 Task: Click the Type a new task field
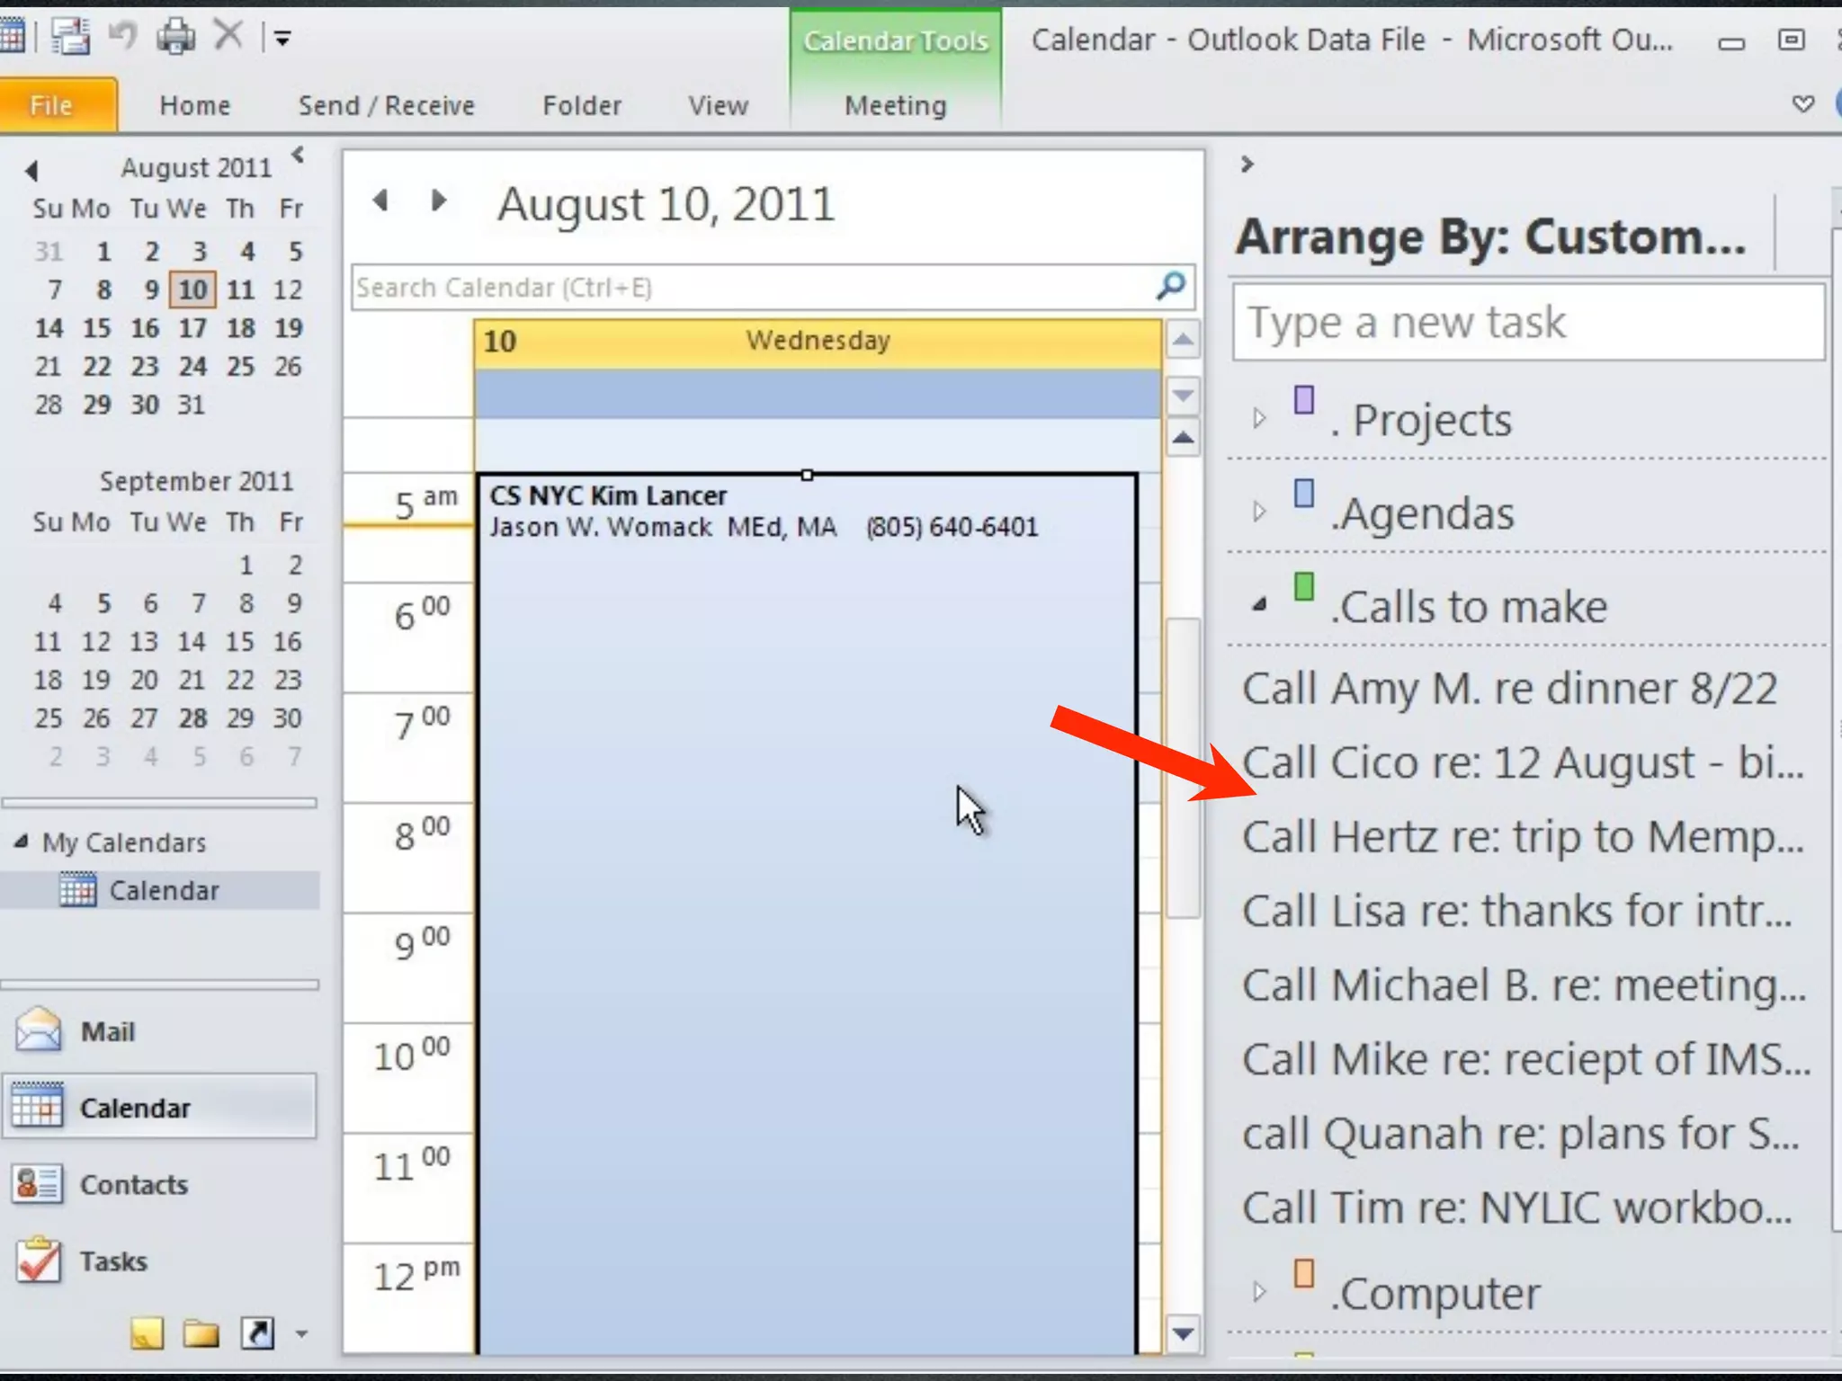[x=1527, y=322]
